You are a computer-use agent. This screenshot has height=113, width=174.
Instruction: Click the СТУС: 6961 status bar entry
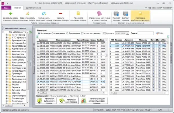(x=99, y=110)
